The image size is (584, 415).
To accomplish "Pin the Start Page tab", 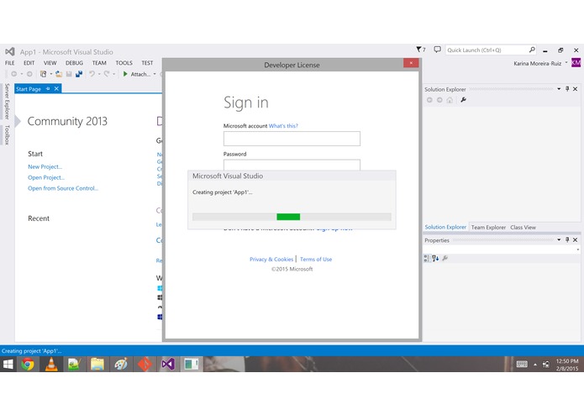I will click(x=48, y=88).
